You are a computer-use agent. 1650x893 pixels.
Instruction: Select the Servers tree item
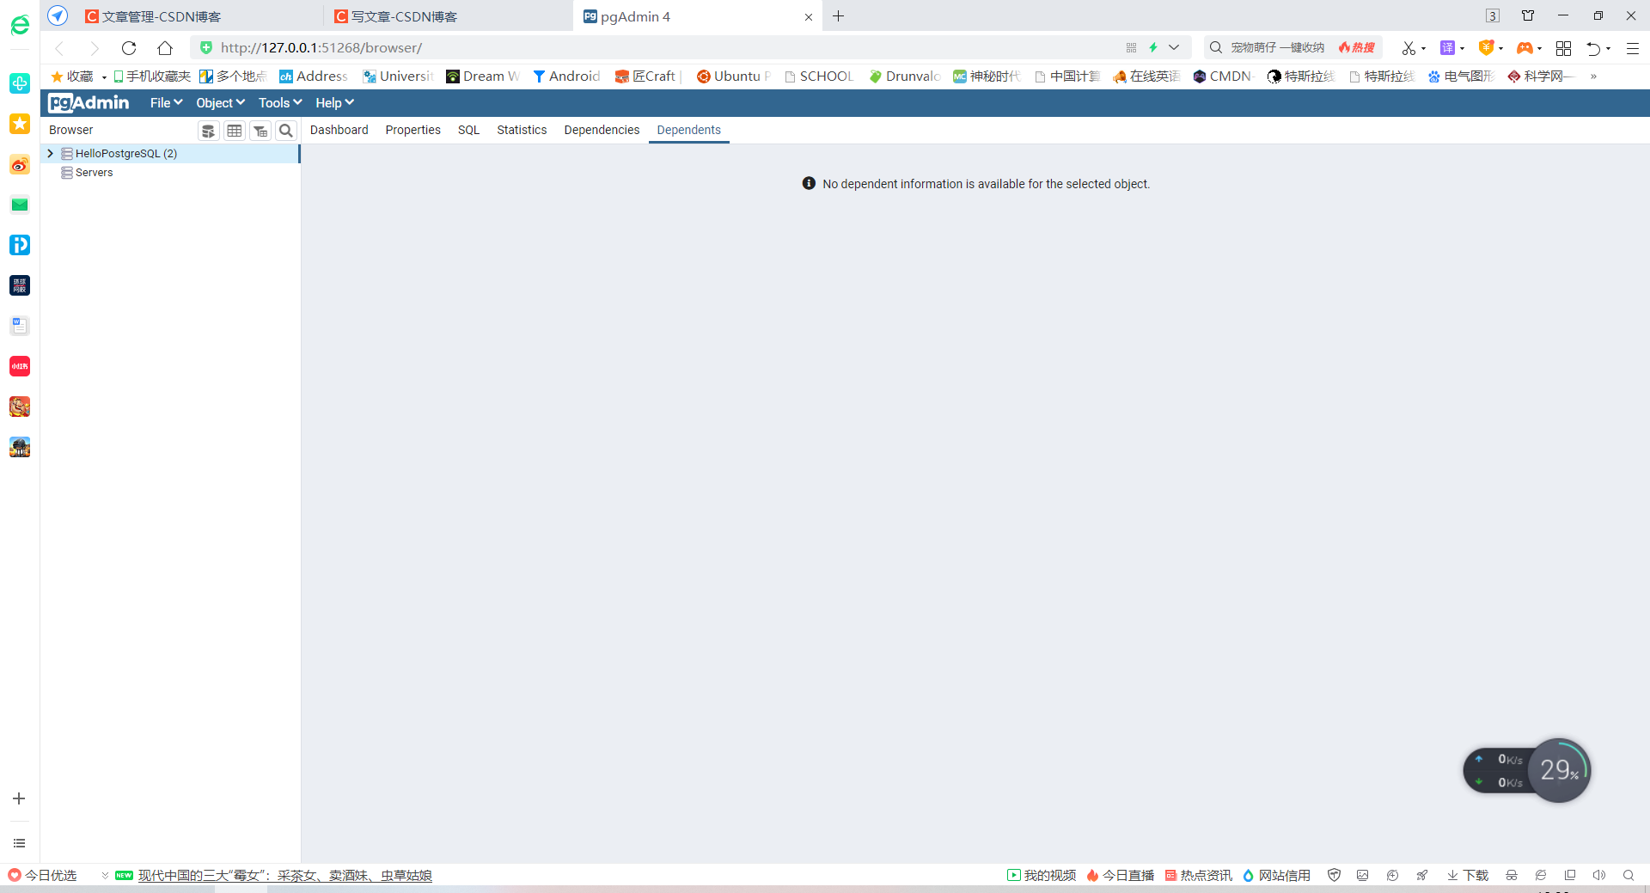click(94, 173)
